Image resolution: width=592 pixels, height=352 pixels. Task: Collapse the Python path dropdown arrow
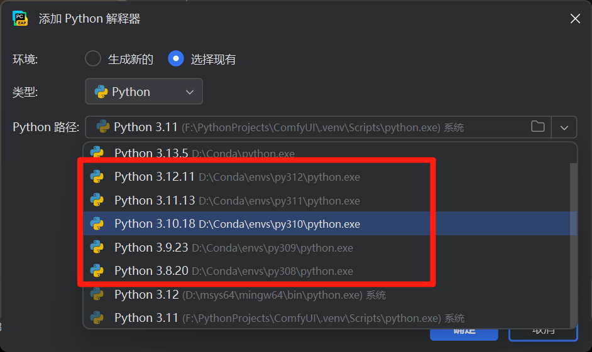(x=564, y=127)
